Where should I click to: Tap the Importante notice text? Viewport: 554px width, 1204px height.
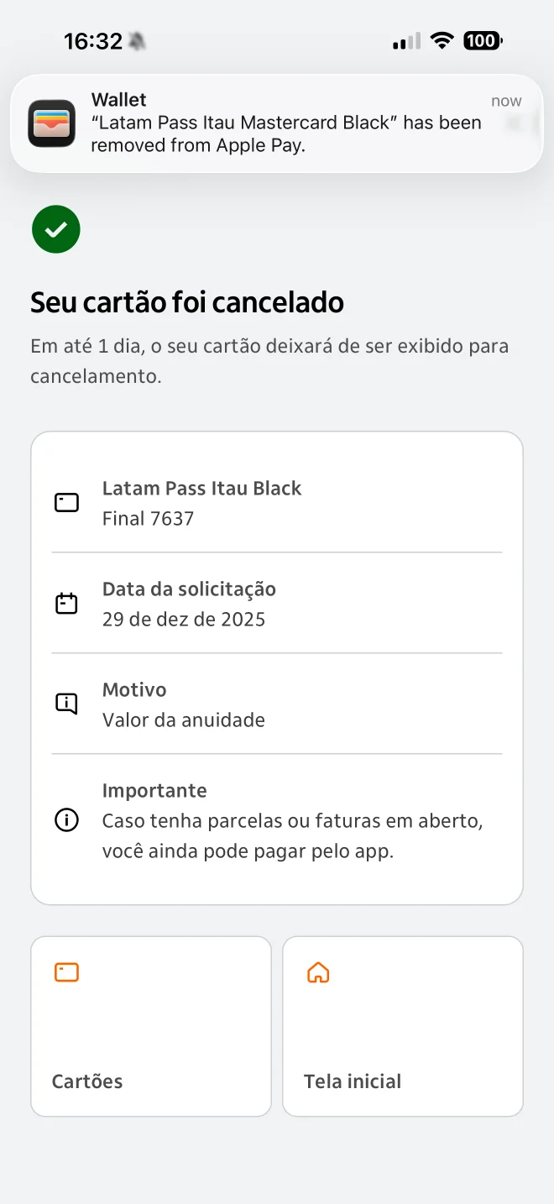point(291,822)
